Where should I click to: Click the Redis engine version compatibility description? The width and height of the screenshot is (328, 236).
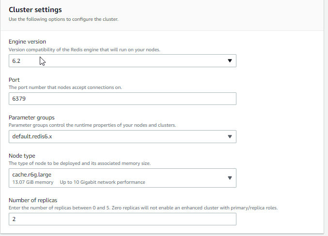(84, 50)
